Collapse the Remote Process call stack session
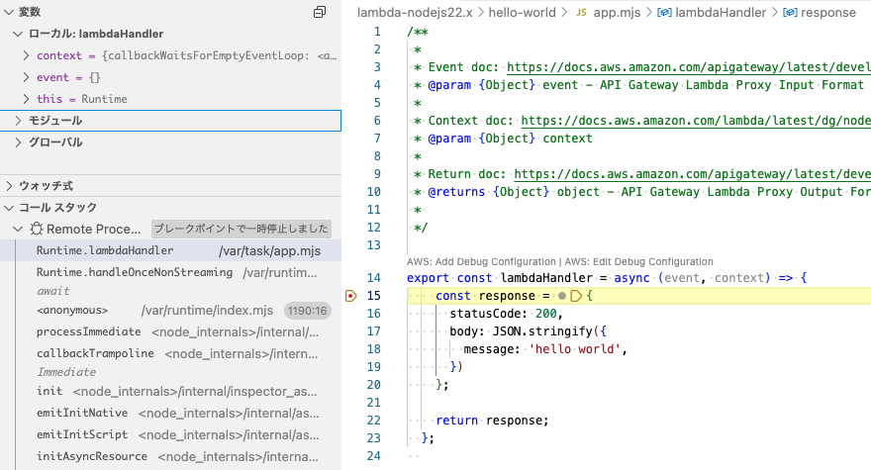This screenshot has width=871, height=470. coord(18,229)
